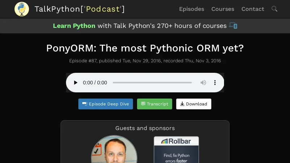The image size is (290, 163).
Task: Navigate to the Contact page
Action: (x=253, y=9)
